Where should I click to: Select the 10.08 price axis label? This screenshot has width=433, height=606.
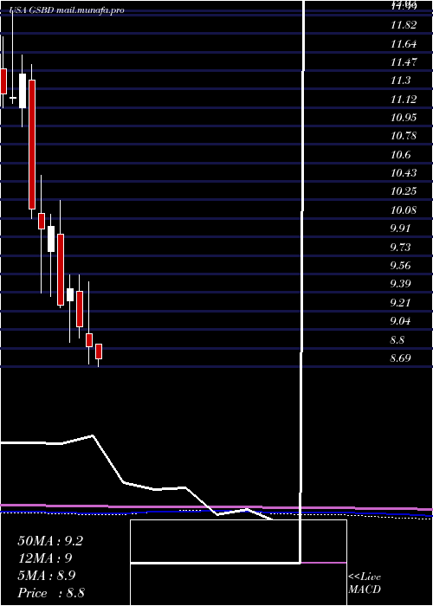(x=404, y=210)
